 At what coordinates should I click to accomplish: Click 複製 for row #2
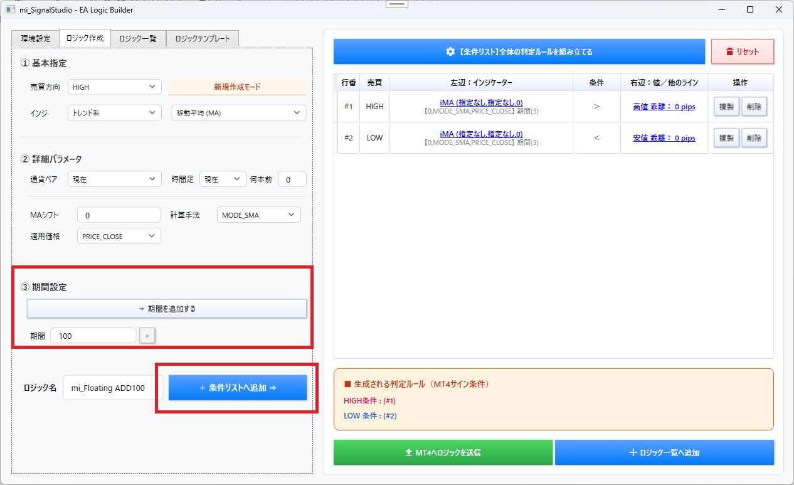click(x=726, y=138)
